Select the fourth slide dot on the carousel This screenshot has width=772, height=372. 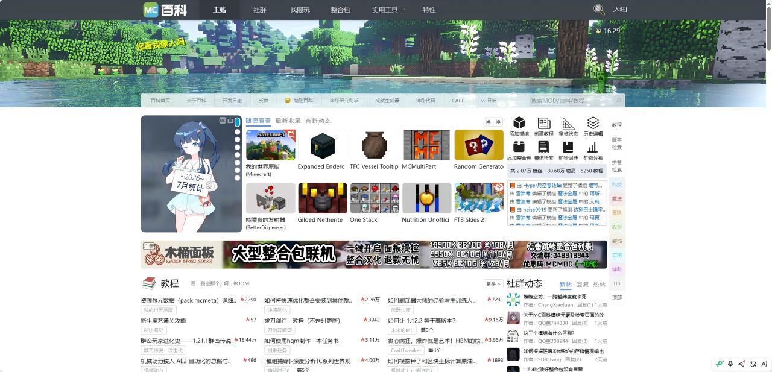point(238,147)
